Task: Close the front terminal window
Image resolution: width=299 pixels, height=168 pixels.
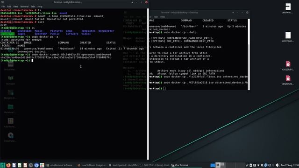Action: coord(146,2)
